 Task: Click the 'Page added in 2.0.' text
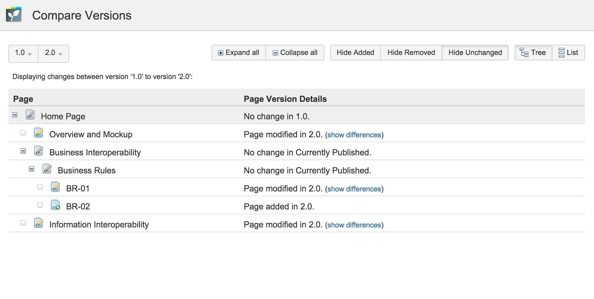279,207
